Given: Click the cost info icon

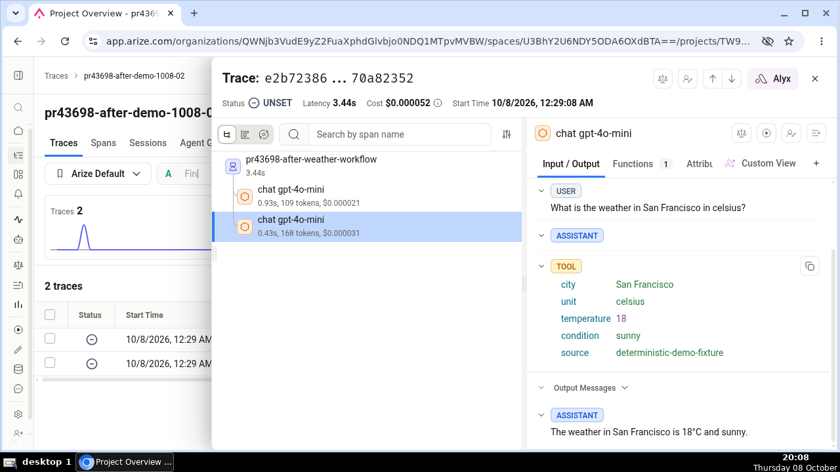Looking at the screenshot, I should [x=438, y=103].
